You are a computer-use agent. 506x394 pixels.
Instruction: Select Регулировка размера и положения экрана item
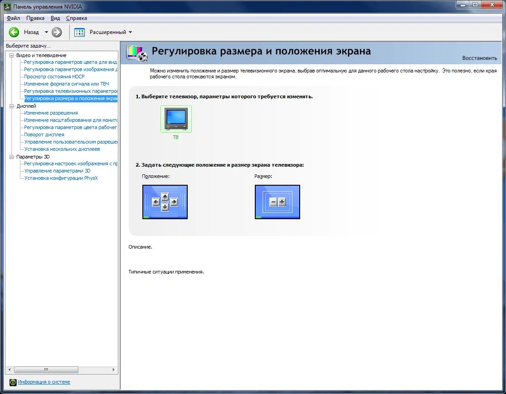coord(71,98)
